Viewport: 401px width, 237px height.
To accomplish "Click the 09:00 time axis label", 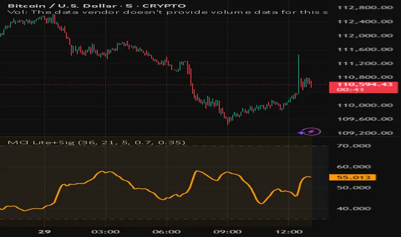I will tap(228, 232).
